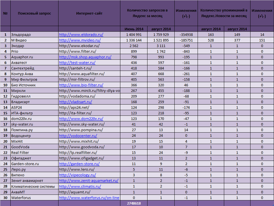Select the 'Waterforus' cell
Viewport: 274px width, 206px height.
point(34,198)
